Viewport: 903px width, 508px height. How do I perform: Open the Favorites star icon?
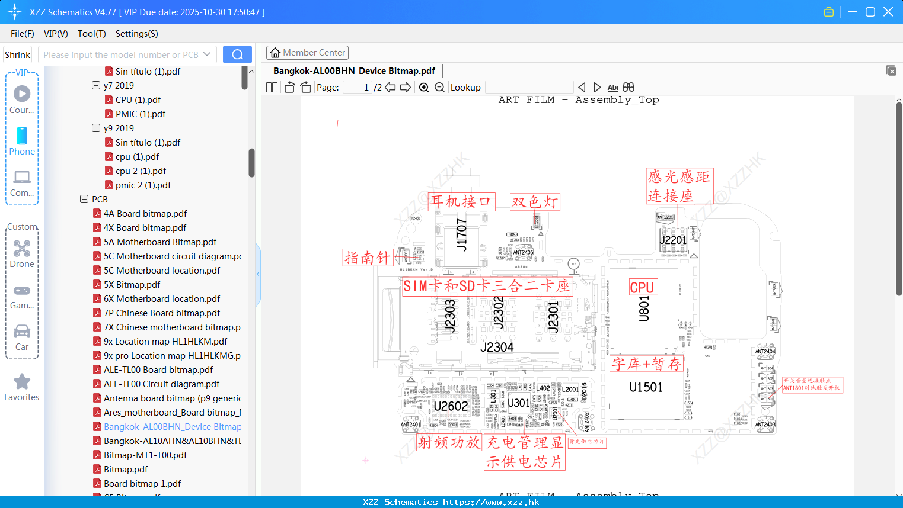22,381
